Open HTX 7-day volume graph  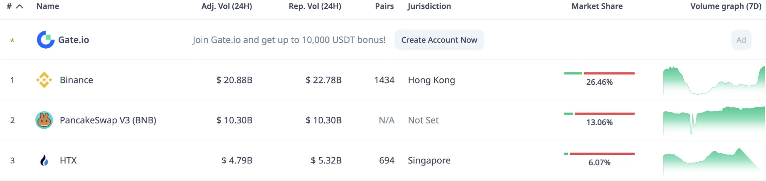coord(714,161)
